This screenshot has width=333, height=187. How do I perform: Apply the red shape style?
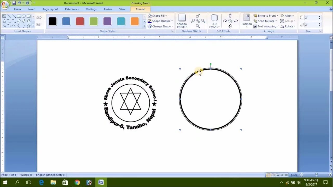(80, 21)
